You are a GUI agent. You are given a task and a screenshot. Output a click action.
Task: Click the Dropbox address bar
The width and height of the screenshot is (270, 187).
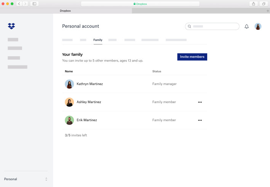[140, 4]
